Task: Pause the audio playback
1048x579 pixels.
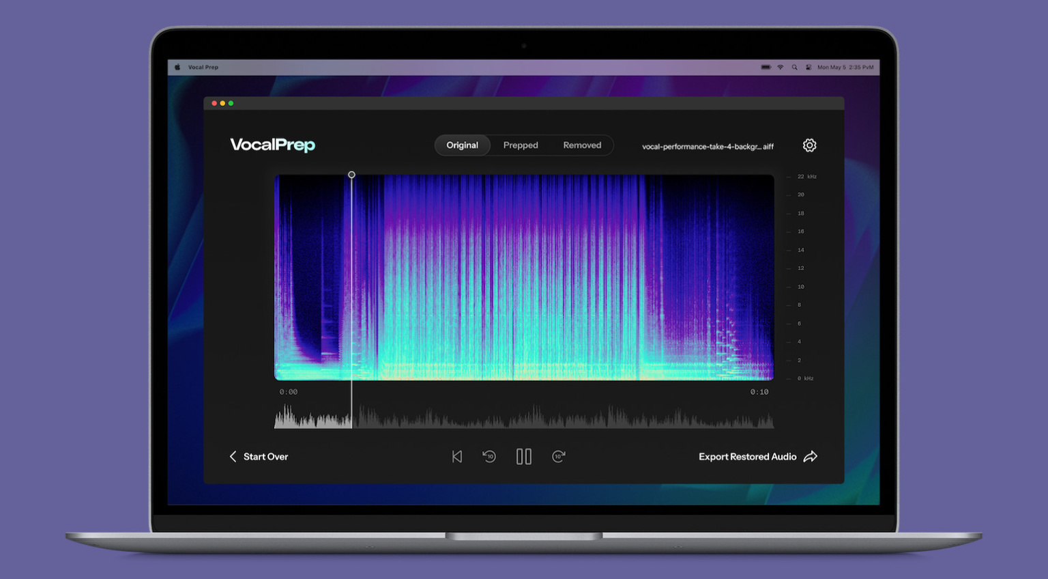Action: pyautogui.click(x=523, y=456)
